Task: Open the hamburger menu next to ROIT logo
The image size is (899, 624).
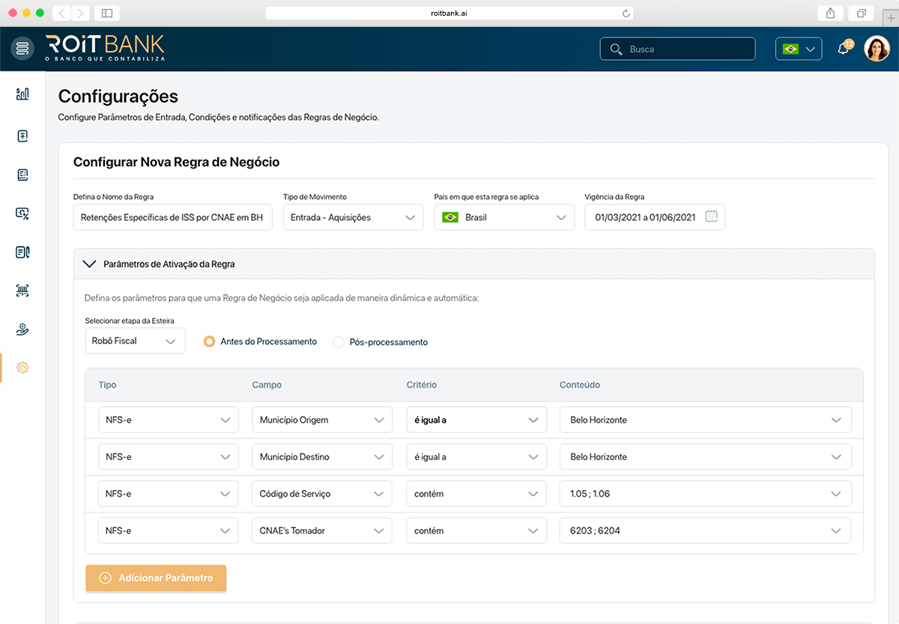Action: tap(22, 49)
